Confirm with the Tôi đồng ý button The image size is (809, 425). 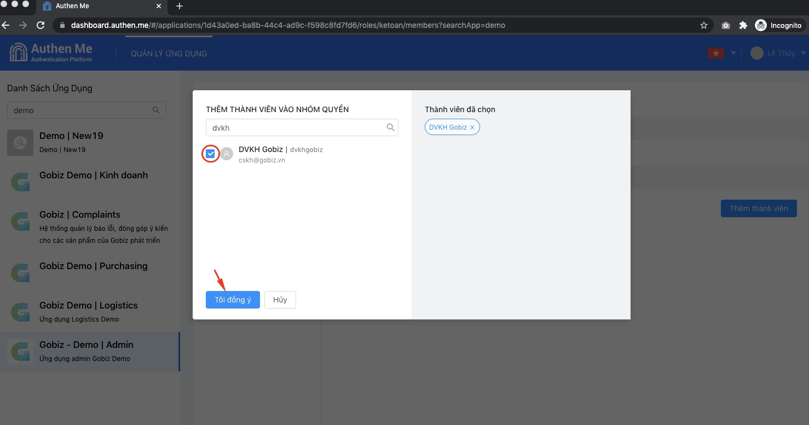(x=233, y=300)
